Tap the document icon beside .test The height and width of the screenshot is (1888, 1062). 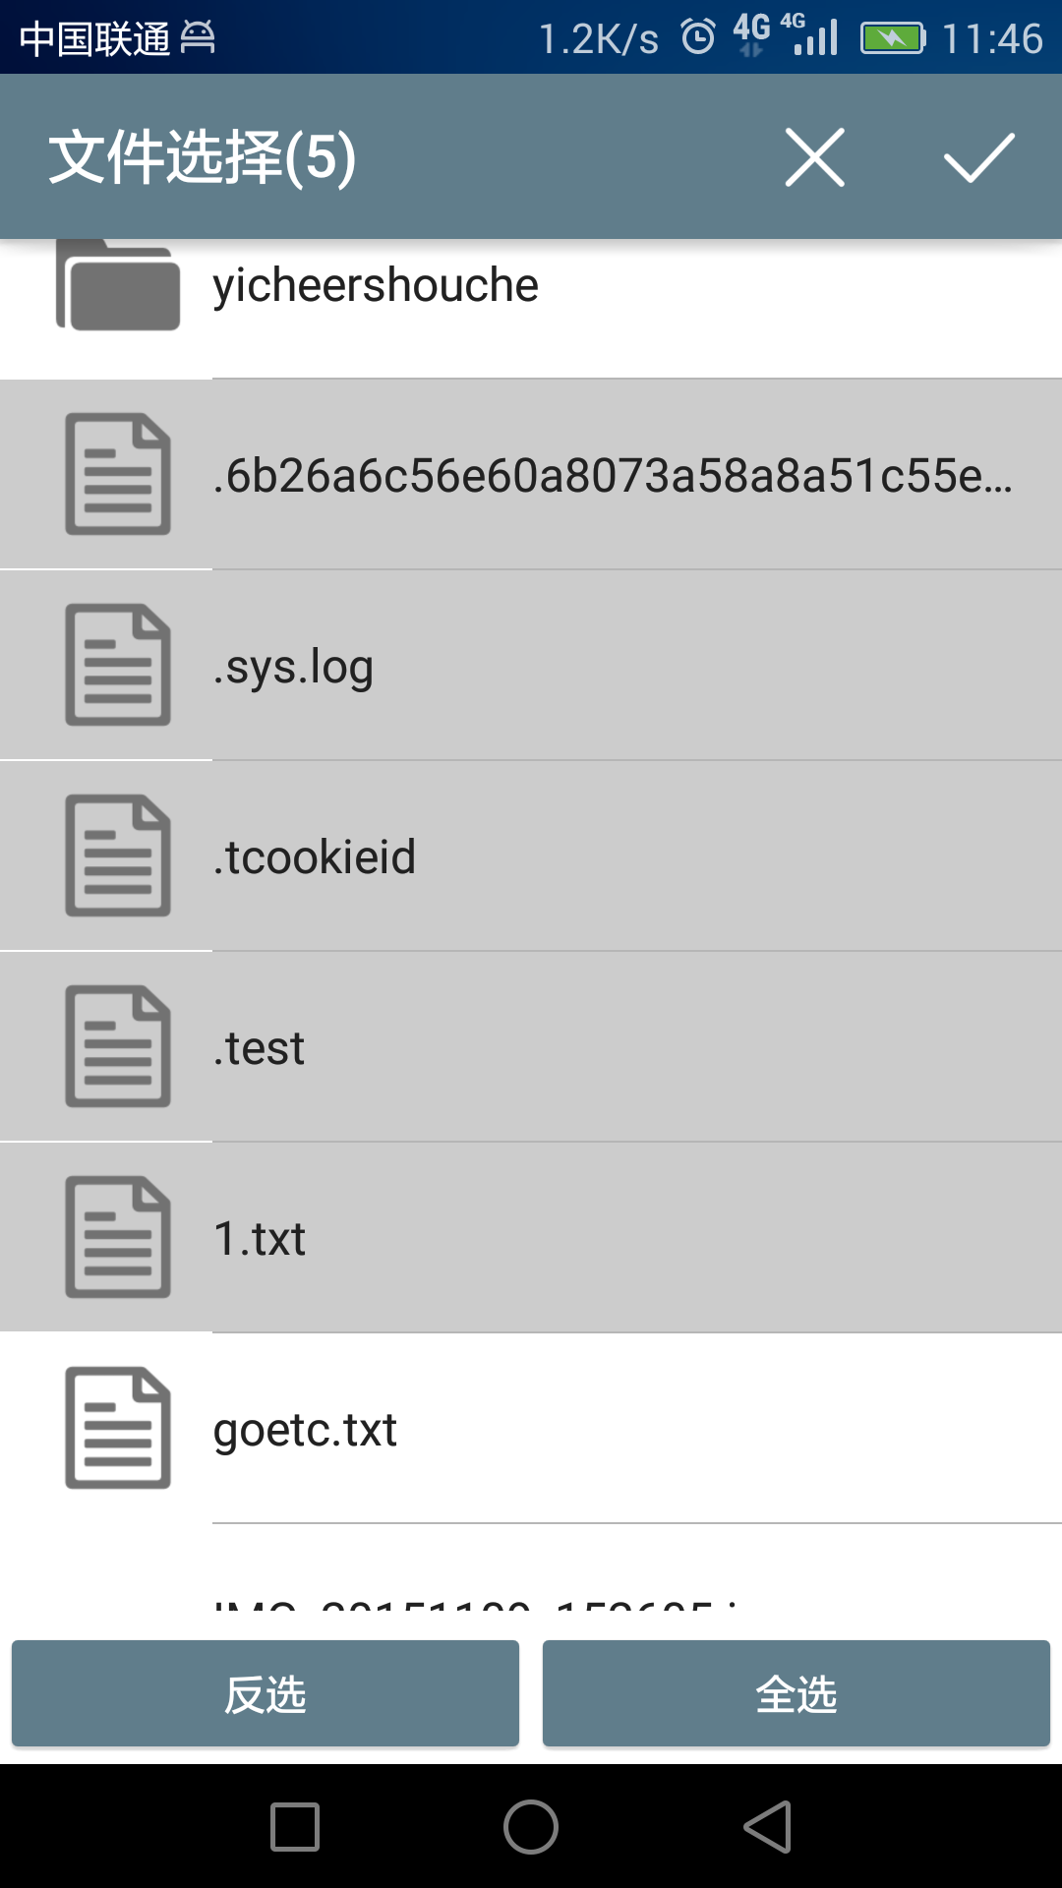[x=118, y=1046]
